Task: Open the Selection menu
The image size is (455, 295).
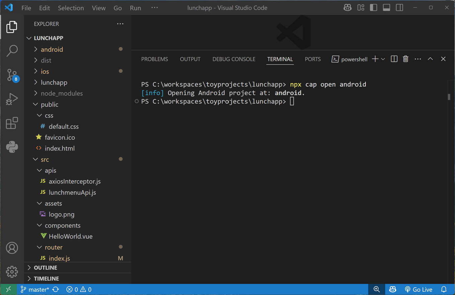Action: [x=71, y=8]
